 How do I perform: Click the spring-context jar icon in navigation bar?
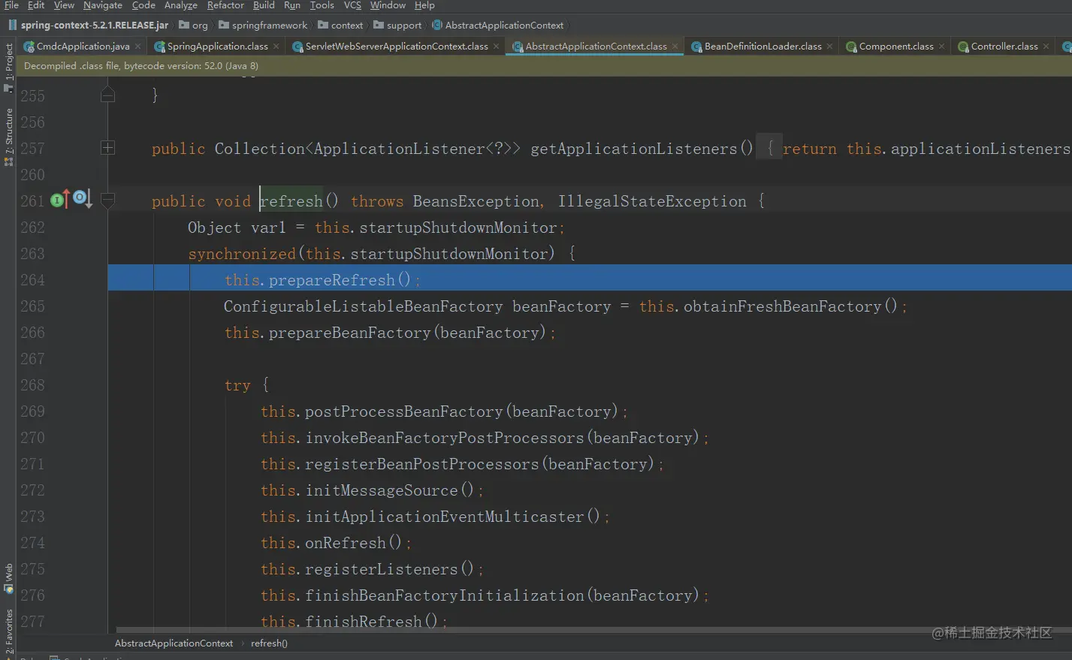tap(12, 25)
